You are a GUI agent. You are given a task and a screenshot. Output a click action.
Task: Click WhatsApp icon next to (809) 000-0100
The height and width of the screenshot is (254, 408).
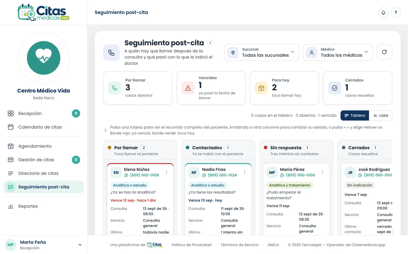point(282,175)
